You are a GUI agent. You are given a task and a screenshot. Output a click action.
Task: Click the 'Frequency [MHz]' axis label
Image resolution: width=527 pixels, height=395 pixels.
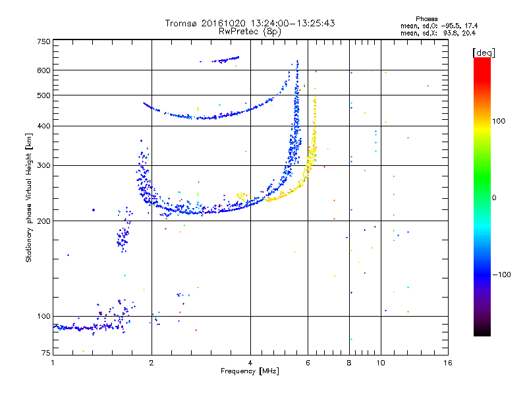tap(250, 371)
